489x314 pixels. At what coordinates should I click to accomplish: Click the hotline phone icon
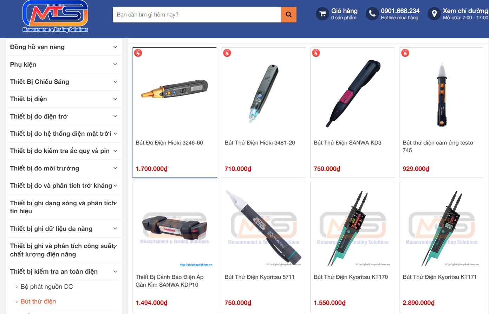click(372, 14)
